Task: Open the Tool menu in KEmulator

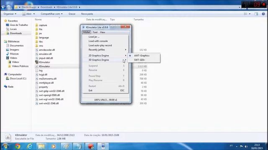Action: [95, 32]
